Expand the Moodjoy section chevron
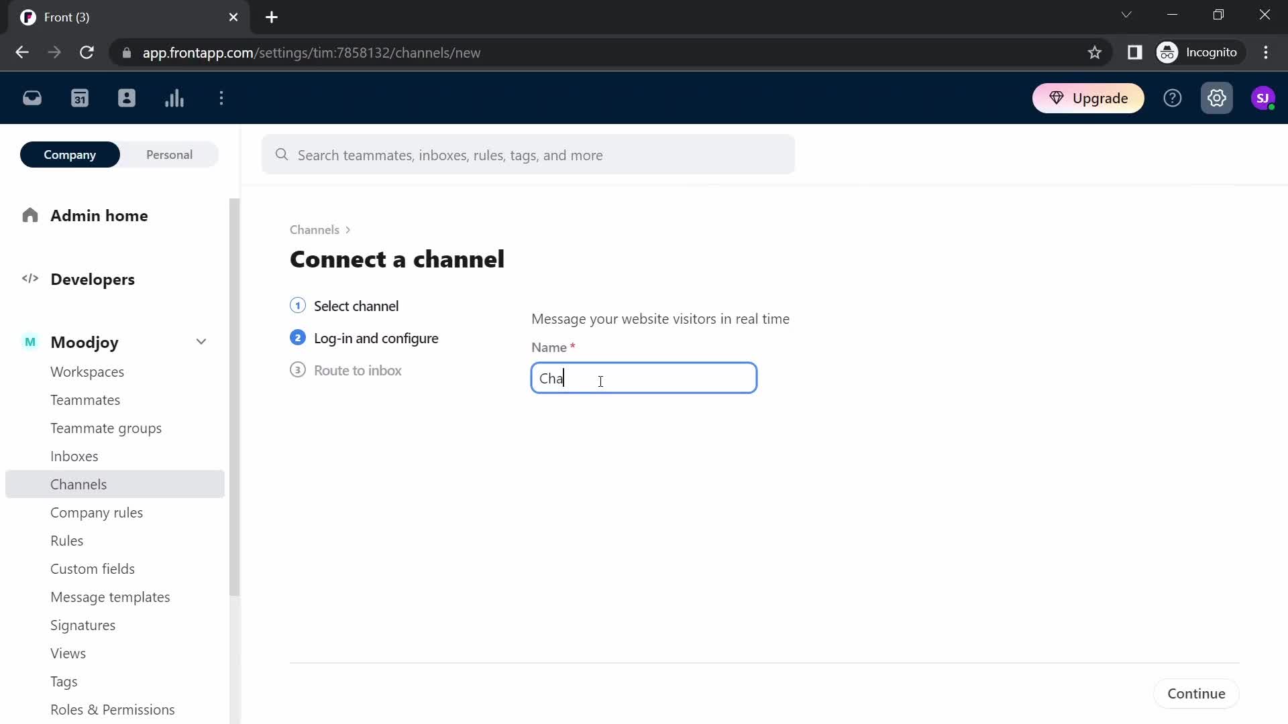 [x=202, y=343]
